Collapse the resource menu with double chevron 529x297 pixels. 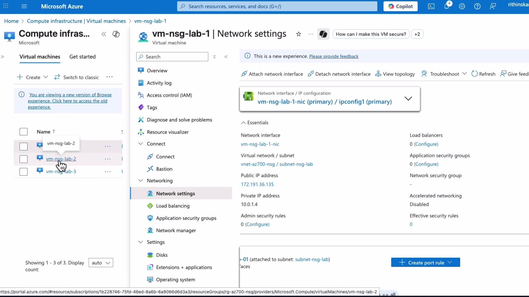(226, 57)
